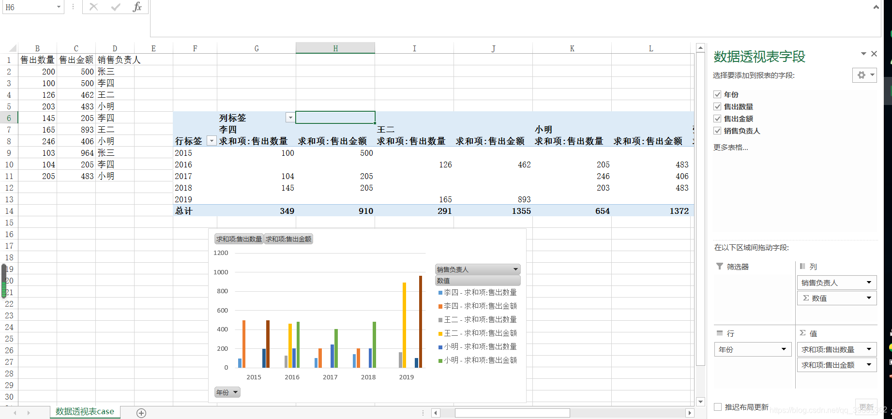Click vertical scrollbar down arrow

coord(700,402)
